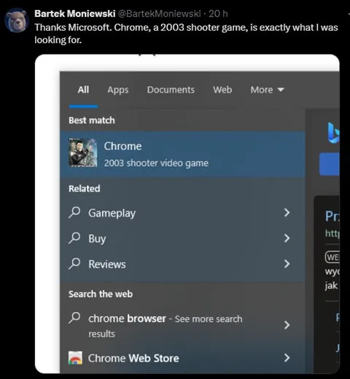This screenshot has height=379, width=350.
Task: Select the All search tab
Action: click(x=83, y=90)
